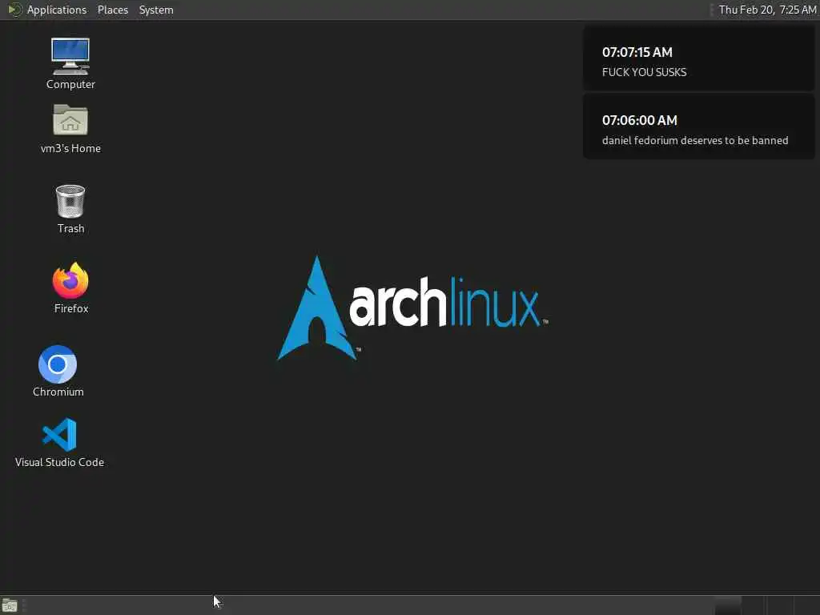Select the vm3's Home folder icon
This screenshot has width=820, height=615.
coord(70,129)
